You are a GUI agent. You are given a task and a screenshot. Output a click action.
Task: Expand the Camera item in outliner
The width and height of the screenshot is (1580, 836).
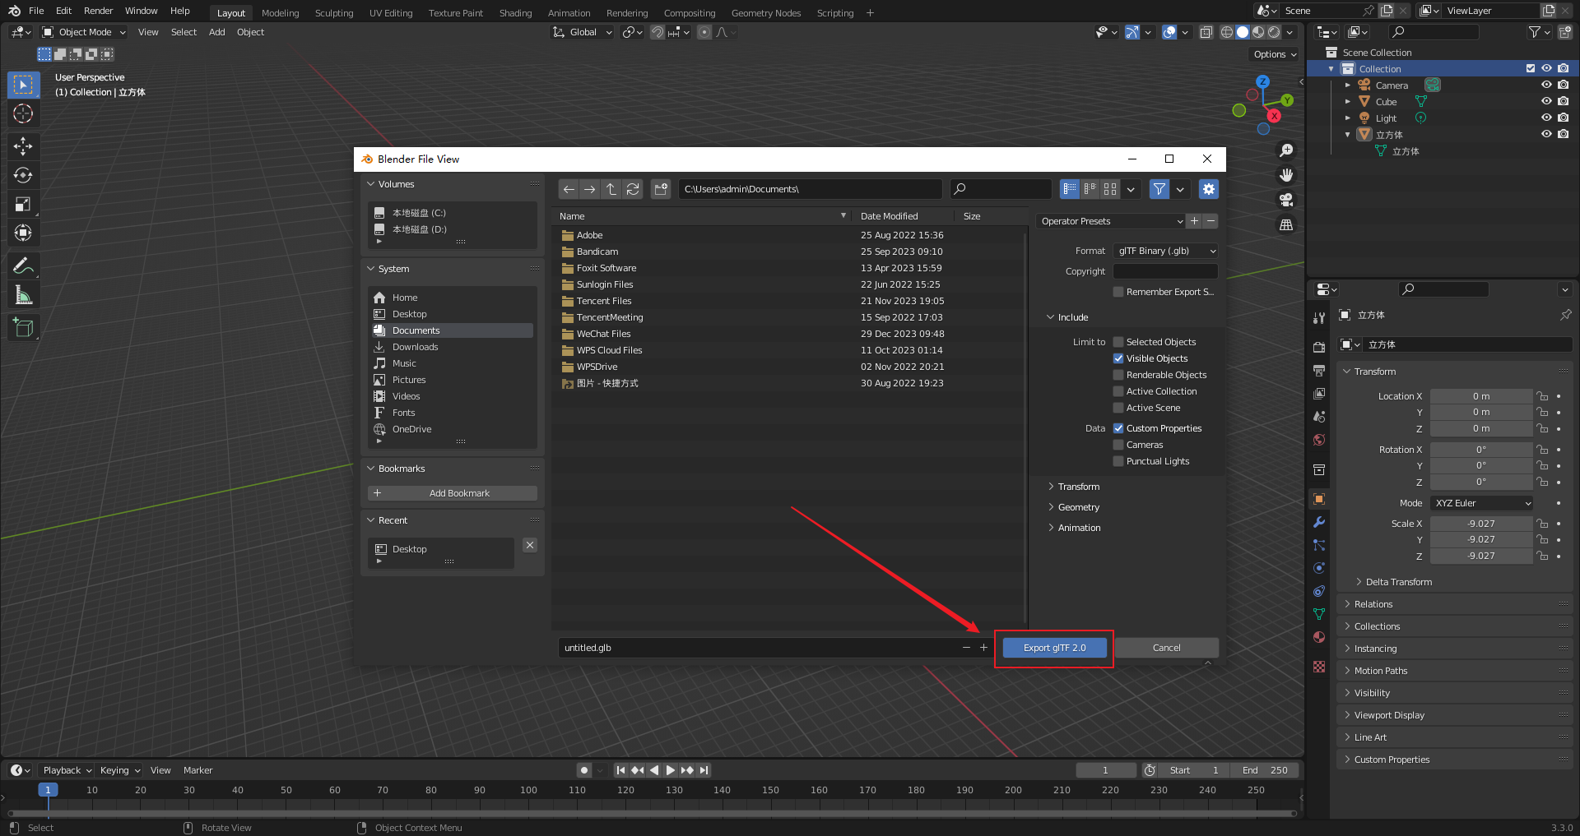1347,85
